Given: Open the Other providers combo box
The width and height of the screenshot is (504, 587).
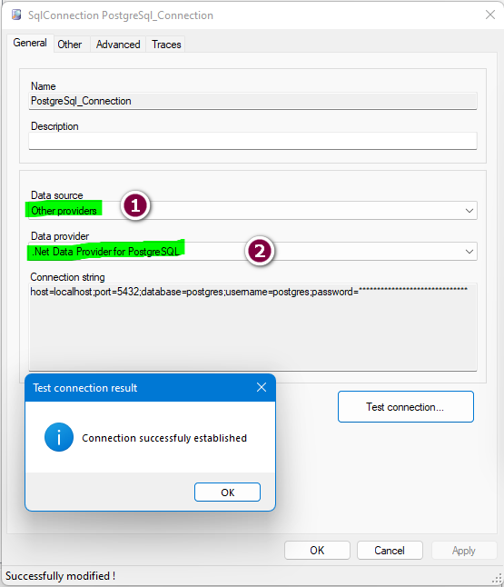Looking at the screenshot, I should click(x=252, y=211).
